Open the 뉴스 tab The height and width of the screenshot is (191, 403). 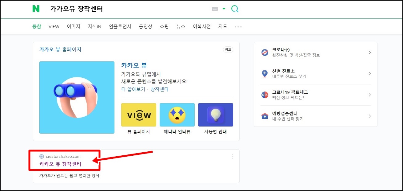[x=181, y=26]
